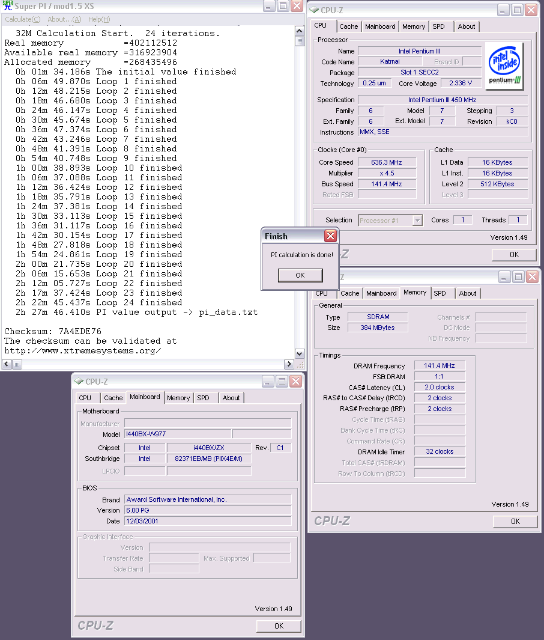Screen dimensions: 544x640
Task: Select Mainboard tab in Memory CPU-Z window
Action: coord(381,293)
